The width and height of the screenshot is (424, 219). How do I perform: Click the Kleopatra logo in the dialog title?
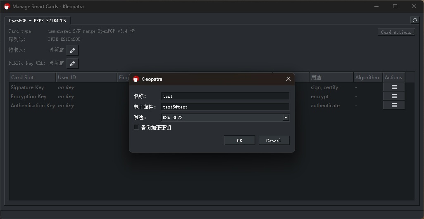click(136, 79)
